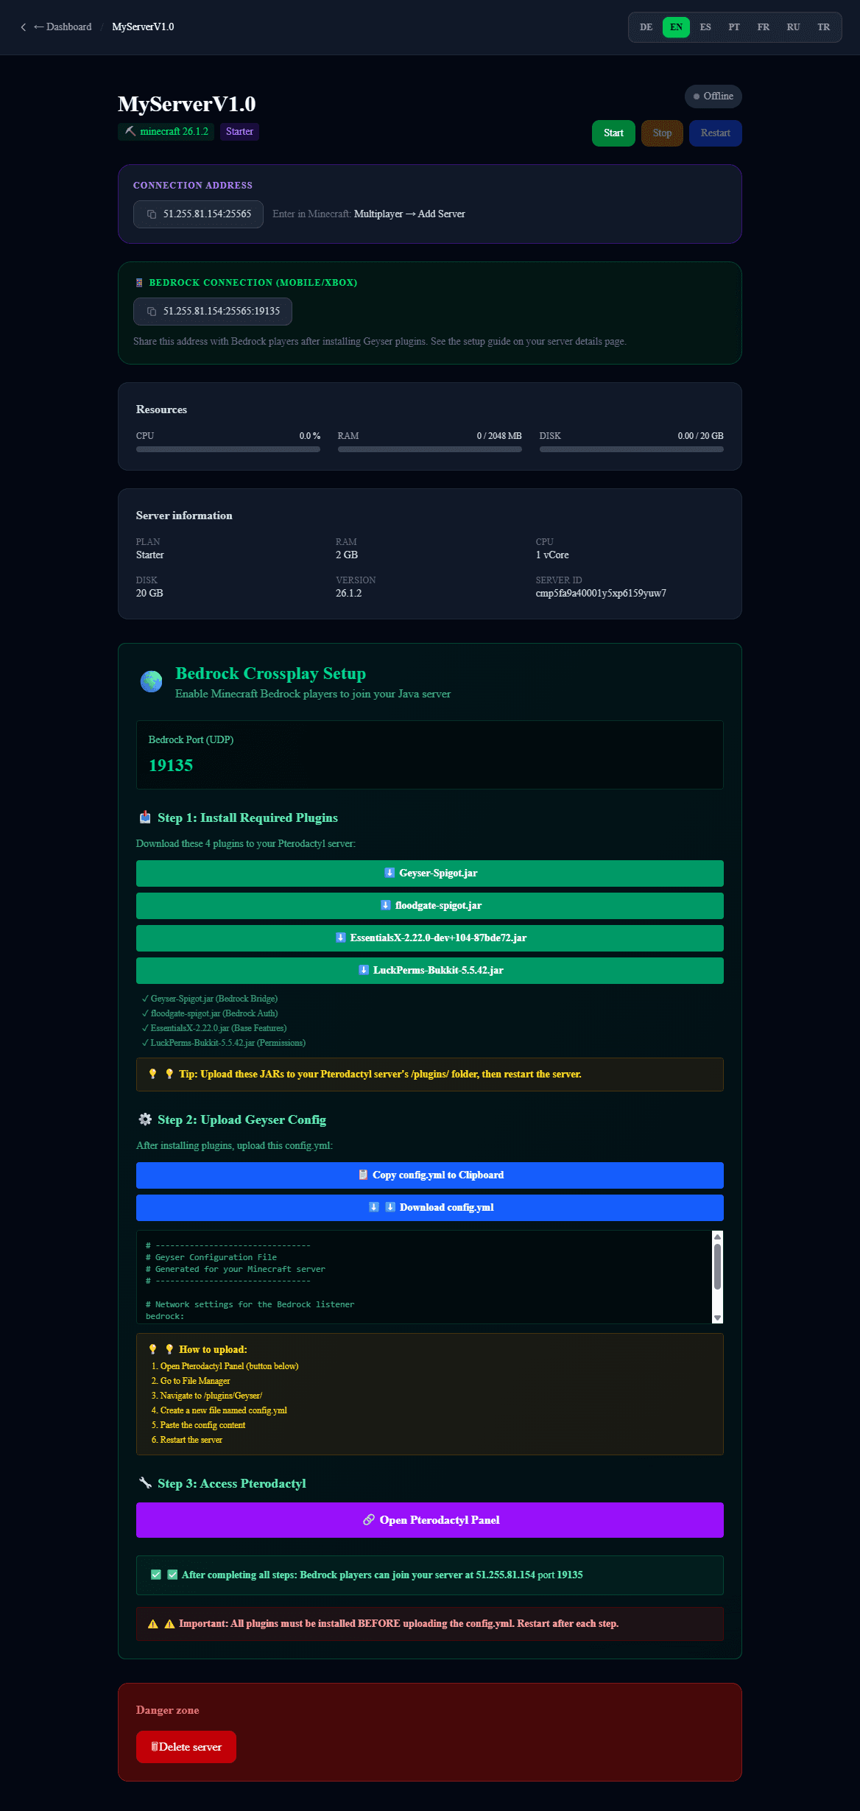Screen dimensions: 860x1811
Task: Click the Starter plan badge
Action: pos(239,132)
